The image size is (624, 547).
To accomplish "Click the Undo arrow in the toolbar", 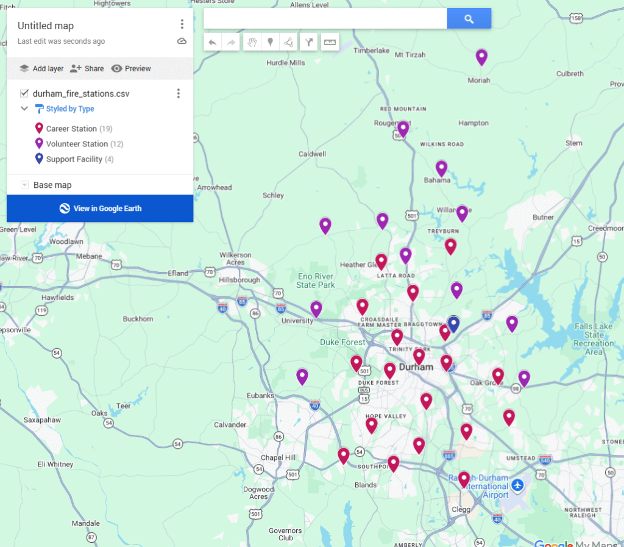I will [213, 42].
